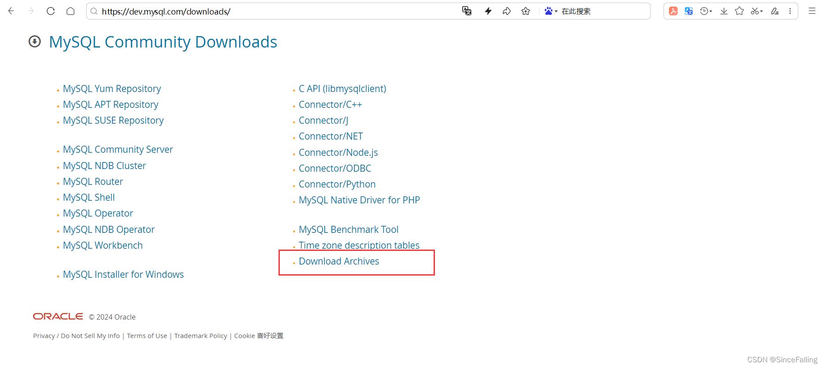Viewport: 824px width, 368px height.
Task: Open MySQL Workbench link
Action: click(x=103, y=245)
